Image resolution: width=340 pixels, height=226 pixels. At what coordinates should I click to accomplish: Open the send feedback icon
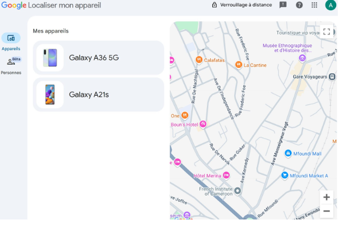(283, 5)
